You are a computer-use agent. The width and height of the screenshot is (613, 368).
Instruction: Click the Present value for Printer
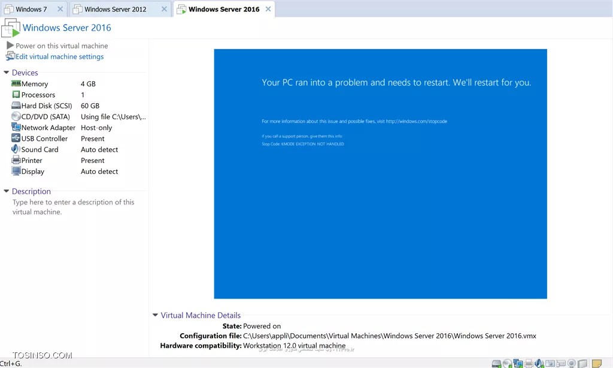(93, 161)
